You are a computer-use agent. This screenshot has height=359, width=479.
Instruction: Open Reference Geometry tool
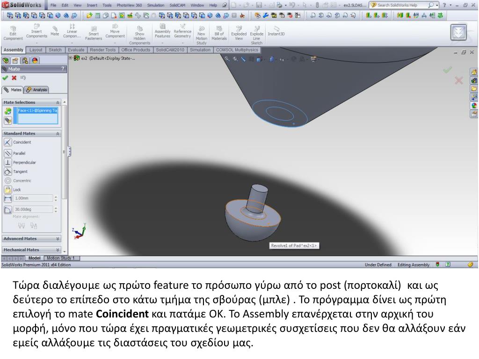(182, 31)
